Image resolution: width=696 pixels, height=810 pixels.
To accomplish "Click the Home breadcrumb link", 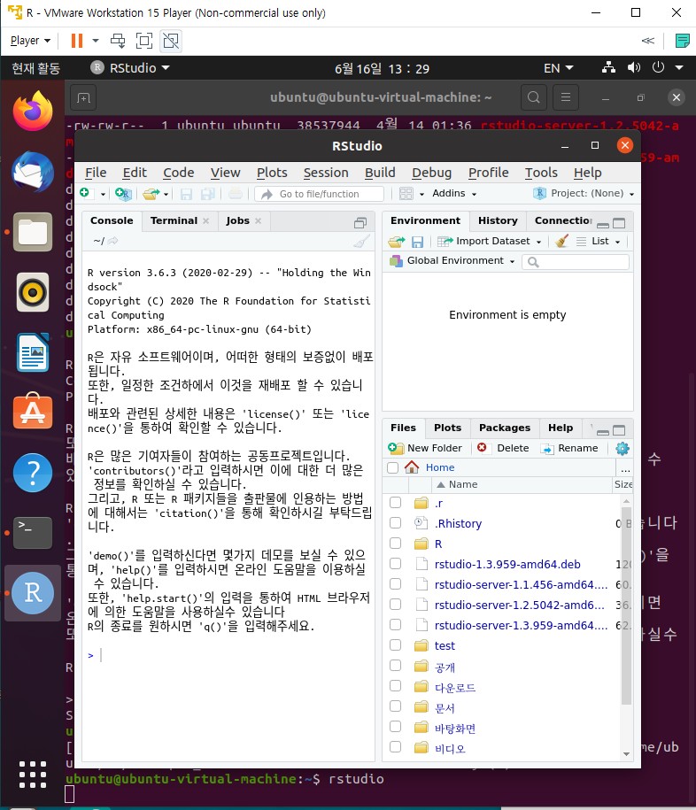I will (440, 467).
